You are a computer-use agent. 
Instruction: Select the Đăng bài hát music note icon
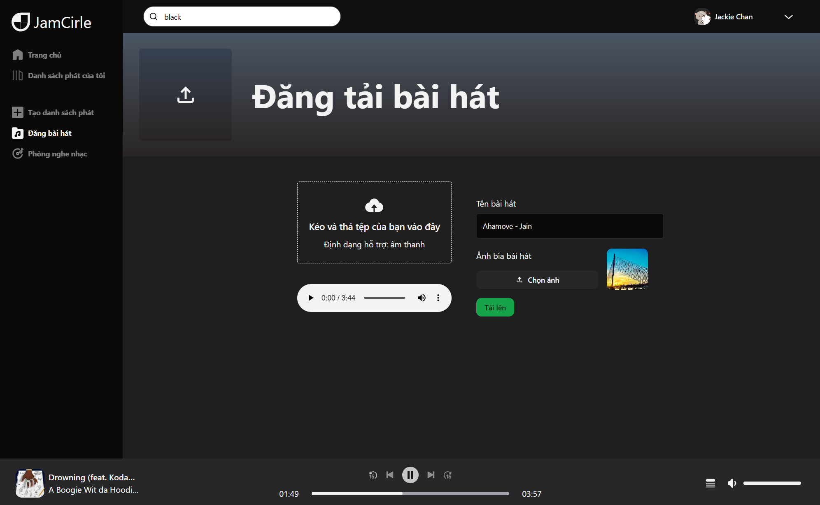pyautogui.click(x=17, y=133)
